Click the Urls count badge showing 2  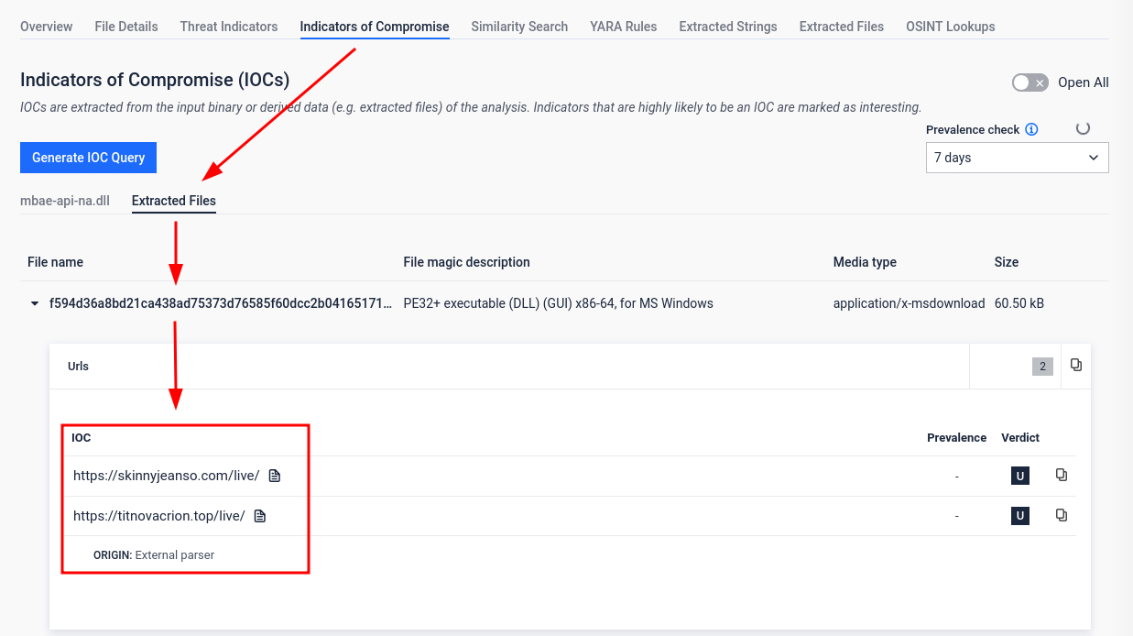click(x=1042, y=367)
